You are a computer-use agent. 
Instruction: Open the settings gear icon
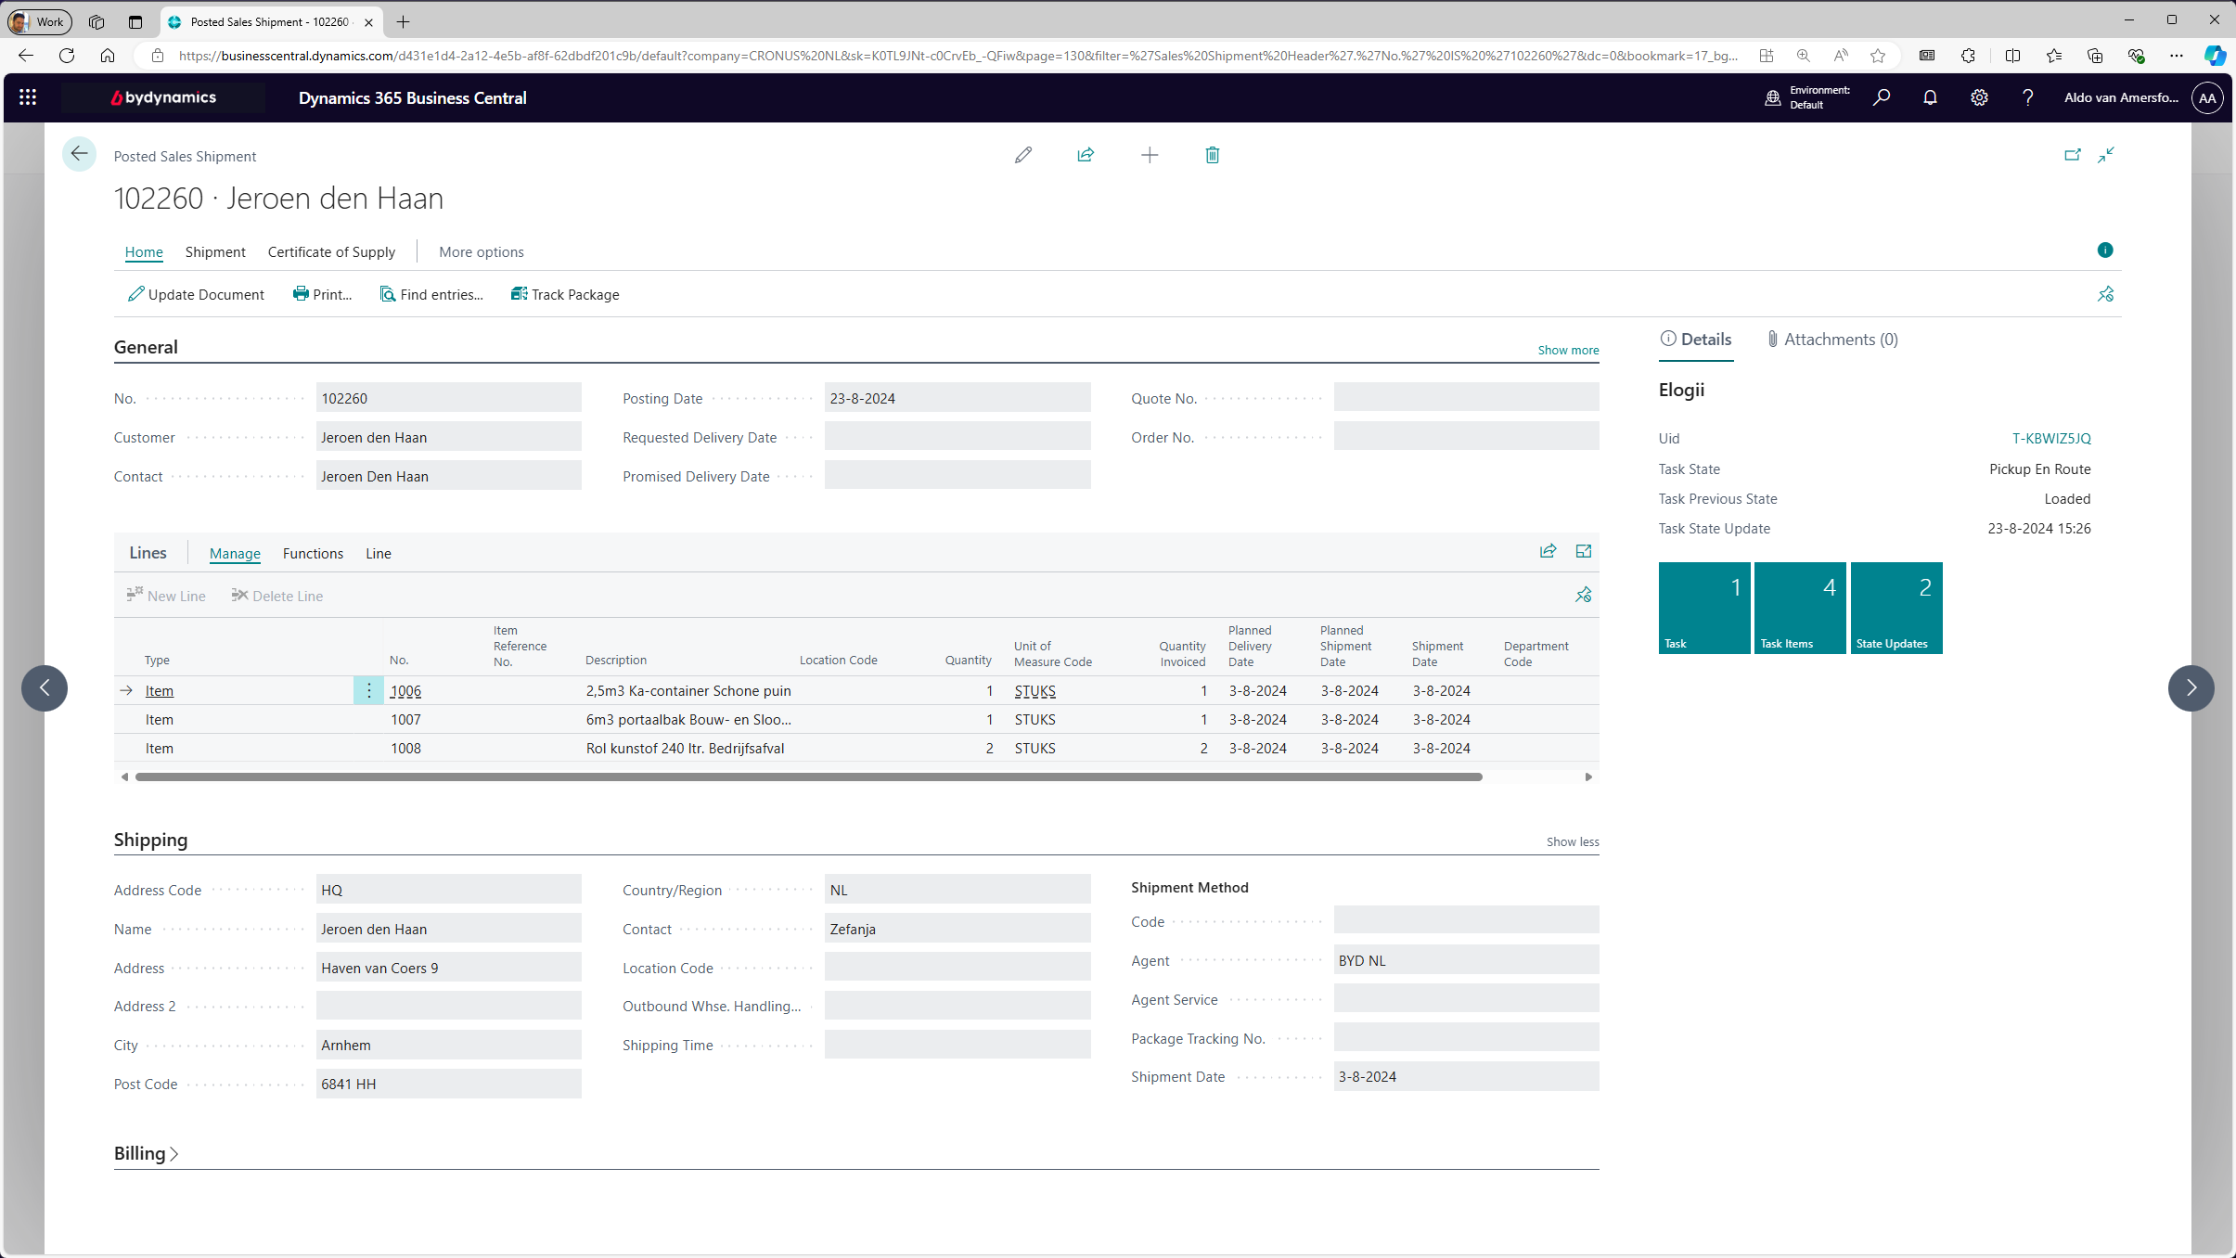click(x=1979, y=97)
